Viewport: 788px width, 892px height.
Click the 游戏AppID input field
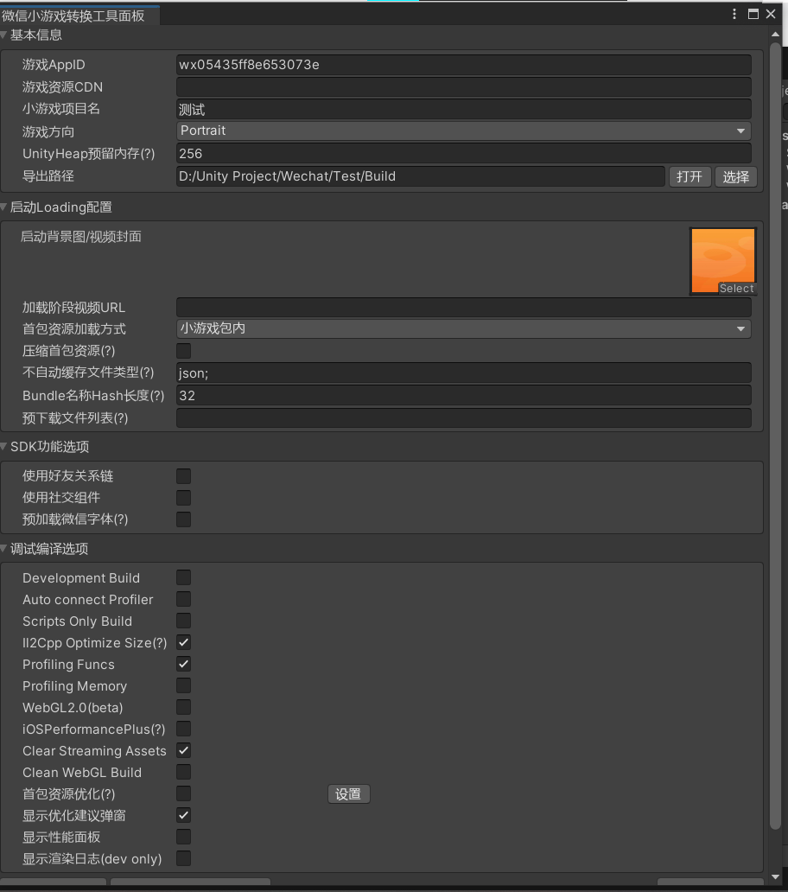click(x=463, y=65)
